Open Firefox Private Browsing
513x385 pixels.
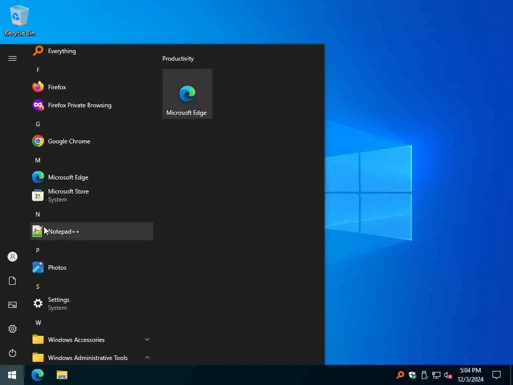click(x=91, y=105)
